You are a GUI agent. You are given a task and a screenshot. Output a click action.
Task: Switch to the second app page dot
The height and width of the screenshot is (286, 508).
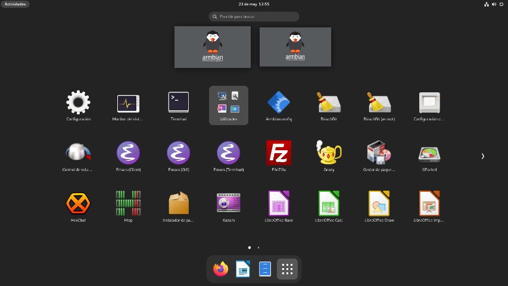(x=258, y=247)
